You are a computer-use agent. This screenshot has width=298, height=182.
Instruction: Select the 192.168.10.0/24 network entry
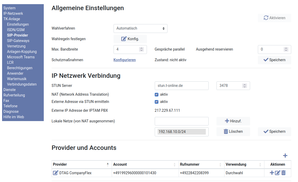pyautogui.click(x=181, y=132)
